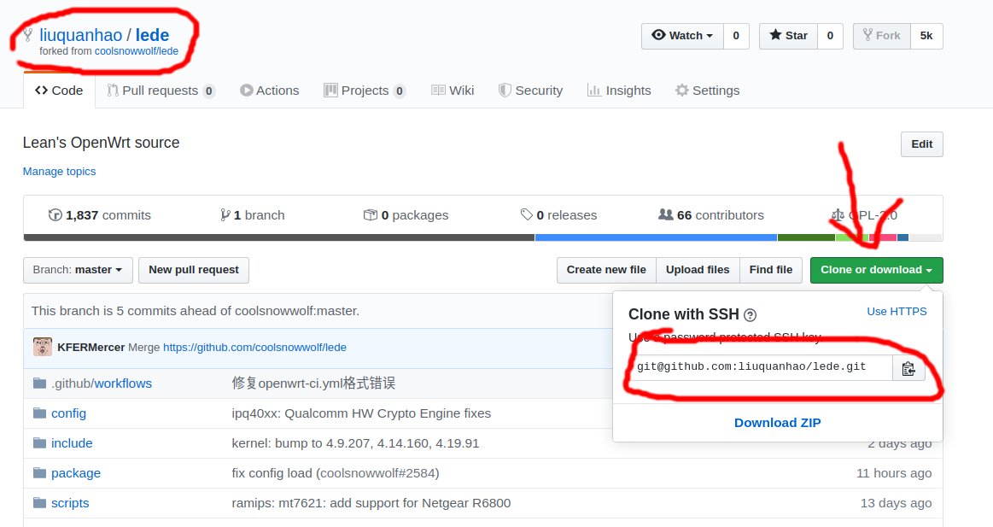Click the releases tag icon
This screenshot has height=527, width=993.
tap(526, 215)
